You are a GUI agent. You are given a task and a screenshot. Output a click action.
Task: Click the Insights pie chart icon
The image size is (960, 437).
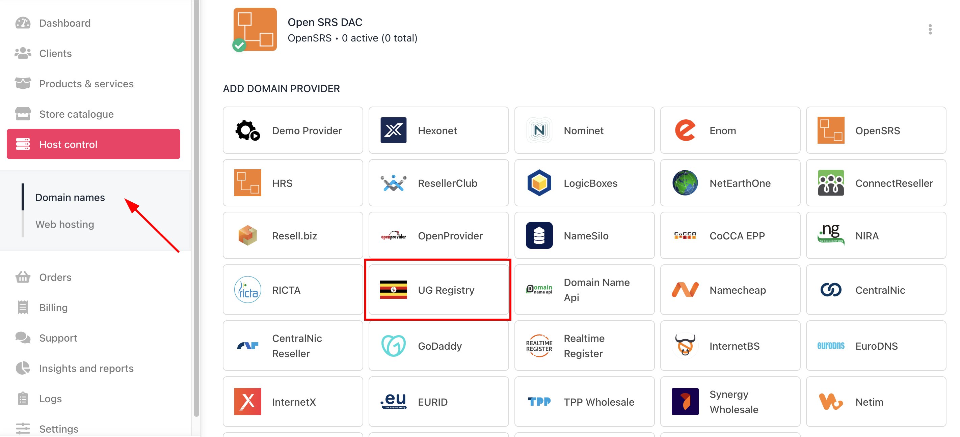pyautogui.click(x=23, y=368)
